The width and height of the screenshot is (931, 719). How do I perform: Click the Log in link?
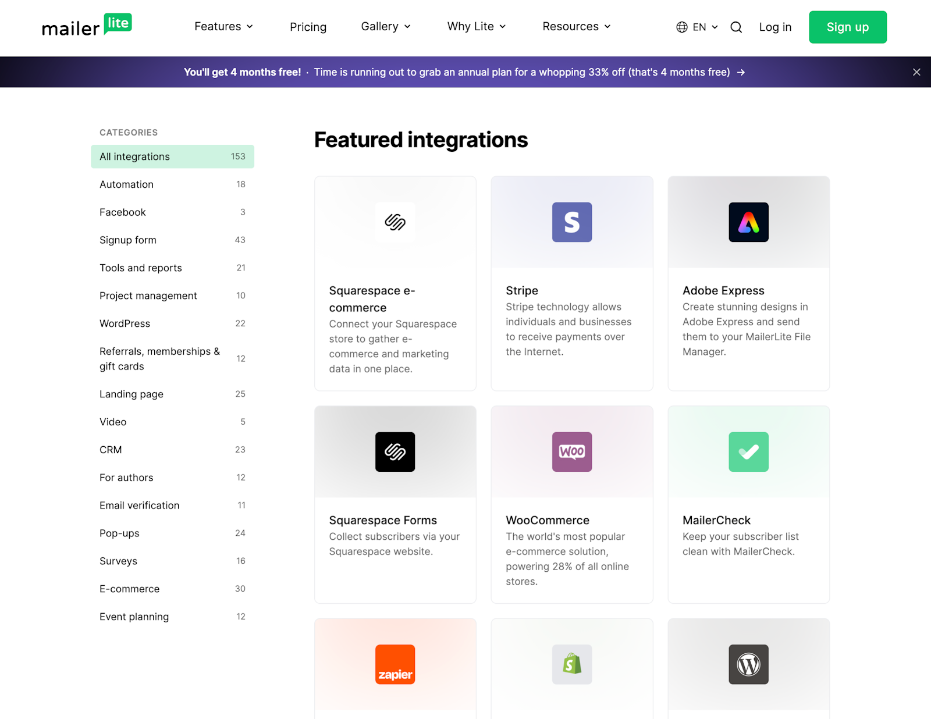point(775,27)
